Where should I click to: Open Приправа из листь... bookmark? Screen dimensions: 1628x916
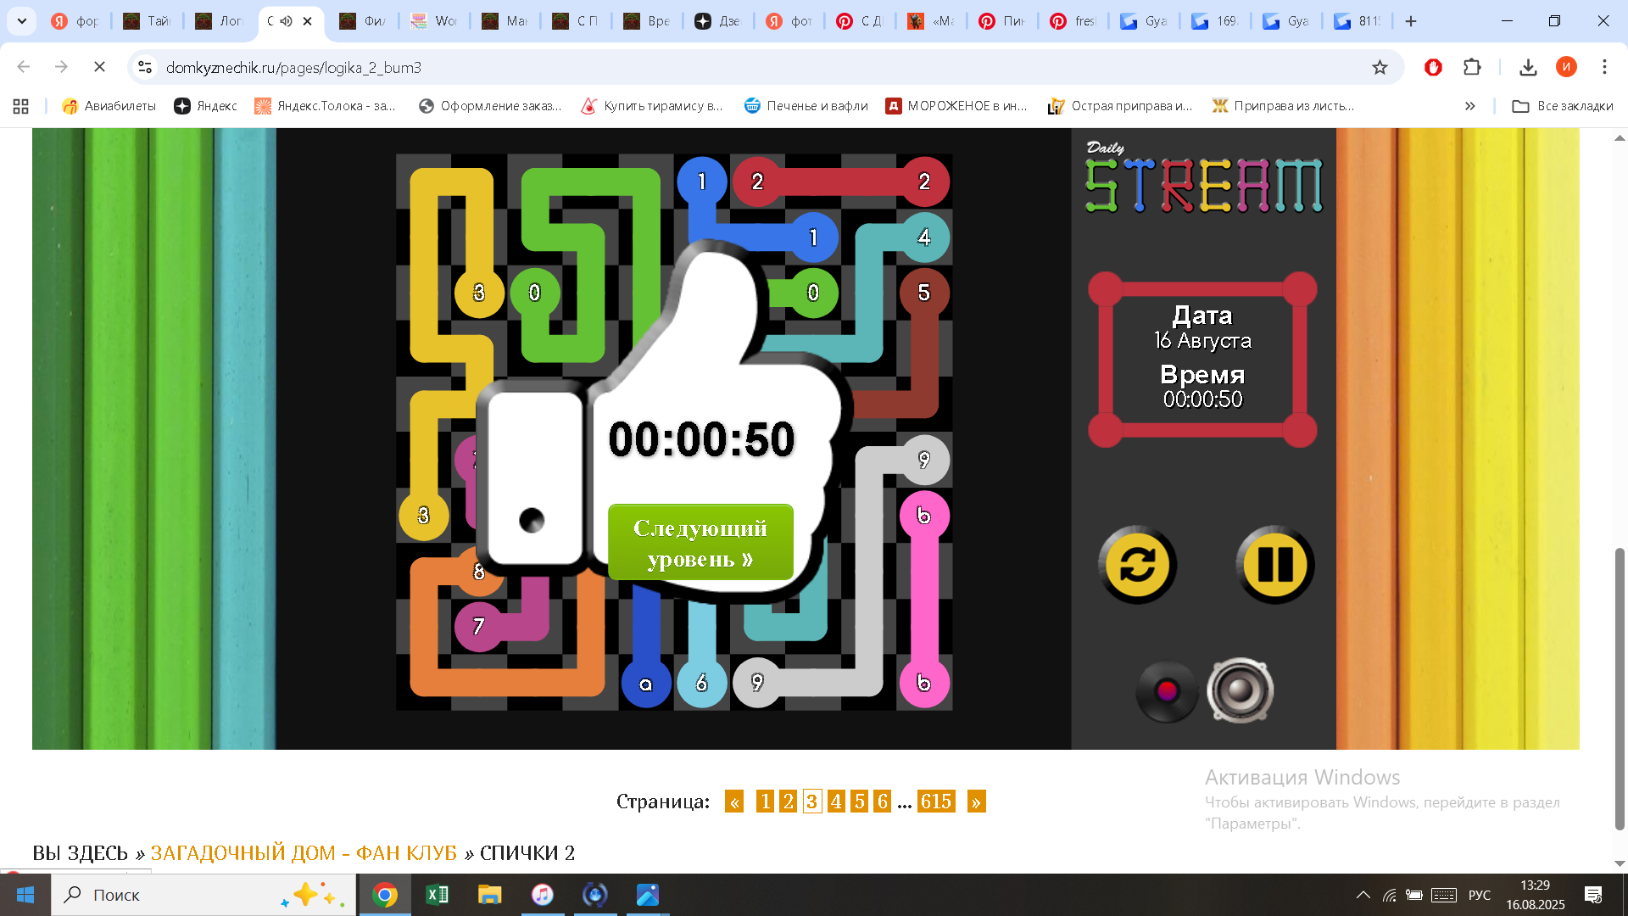pos(1283,106)
